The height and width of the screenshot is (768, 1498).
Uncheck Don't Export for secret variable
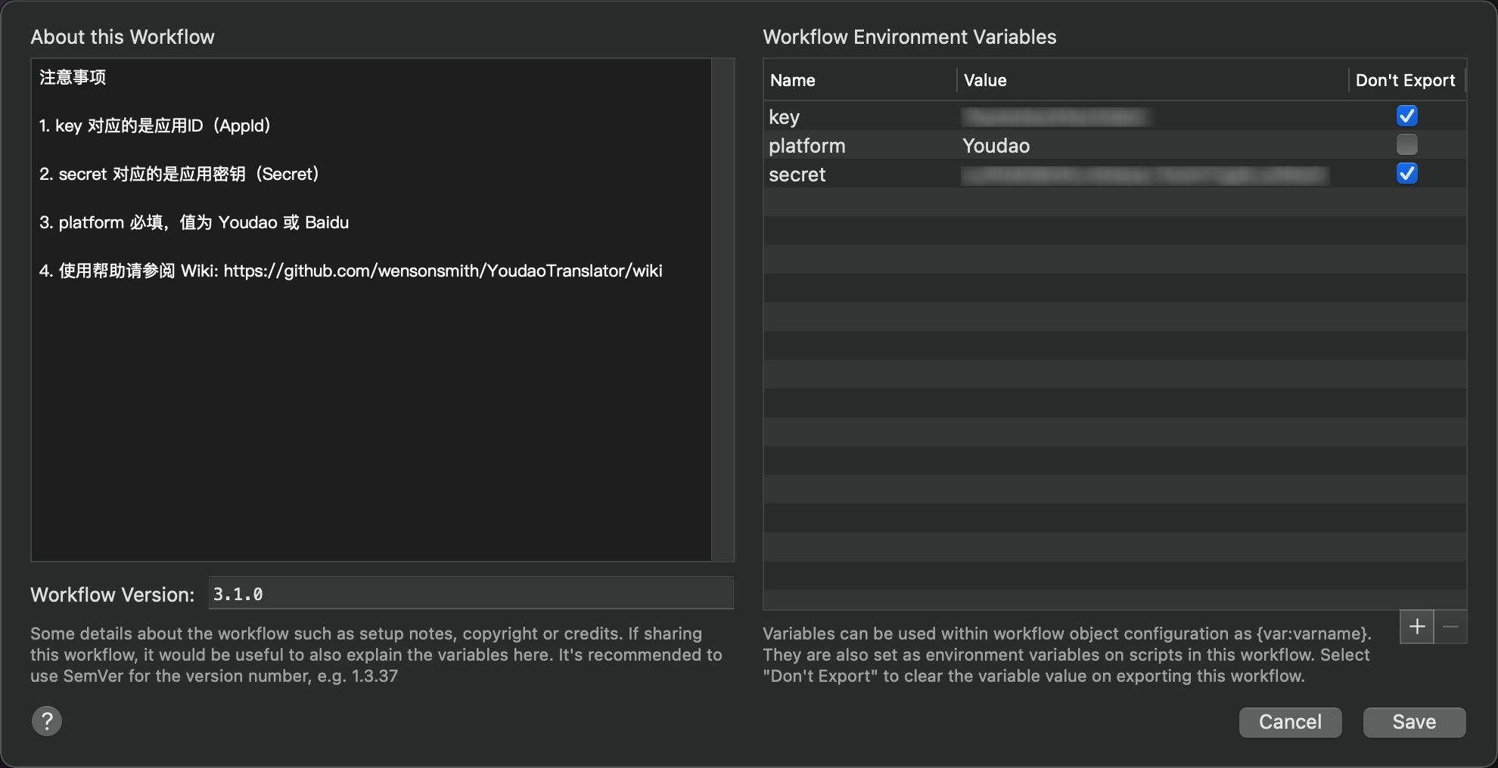[x=1406, y=173]
